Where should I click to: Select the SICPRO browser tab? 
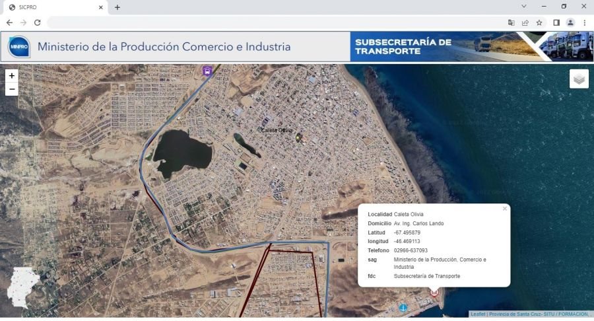pyautogui.click(x=55, y=7)
